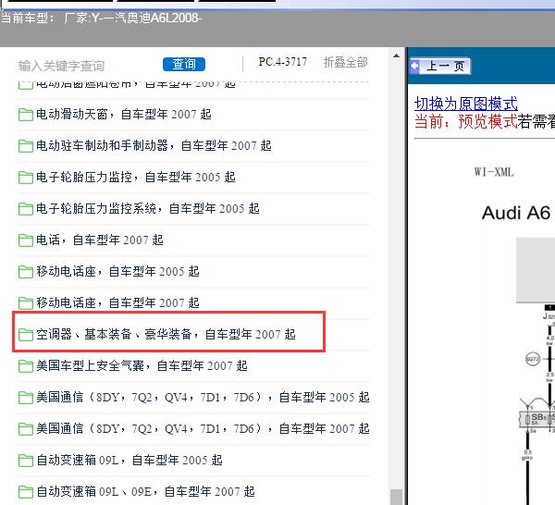
Task: Click folder icon for 移动电话座 2005
Action: click(26, 272)
